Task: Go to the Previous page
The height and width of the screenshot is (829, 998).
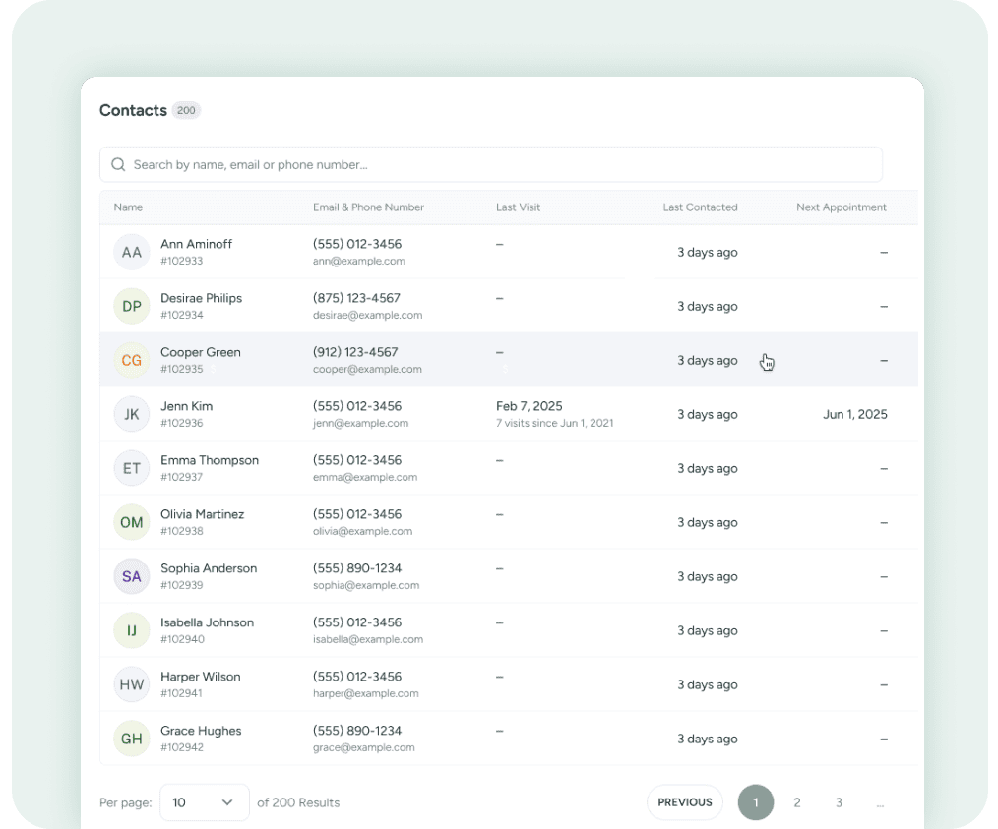Action: (685, 802)
